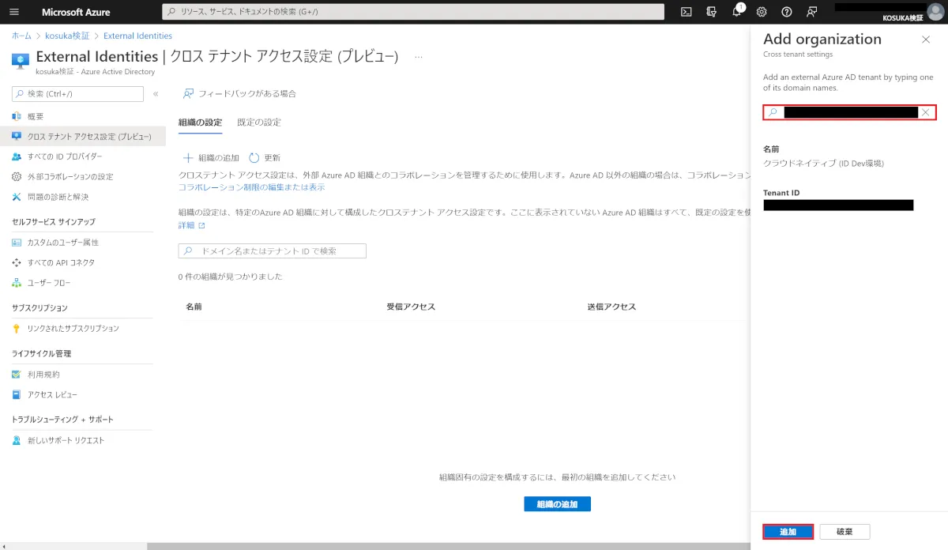Click the help question mark icon

(x=786, y=12)
